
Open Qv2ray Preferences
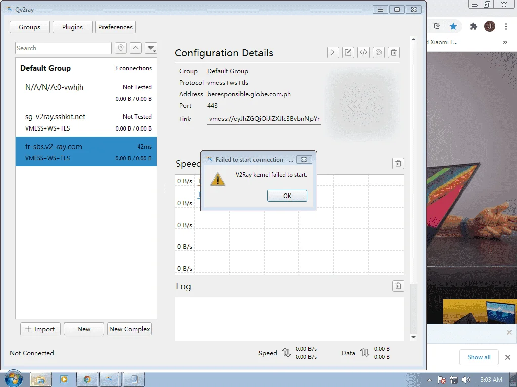[116, 27]
